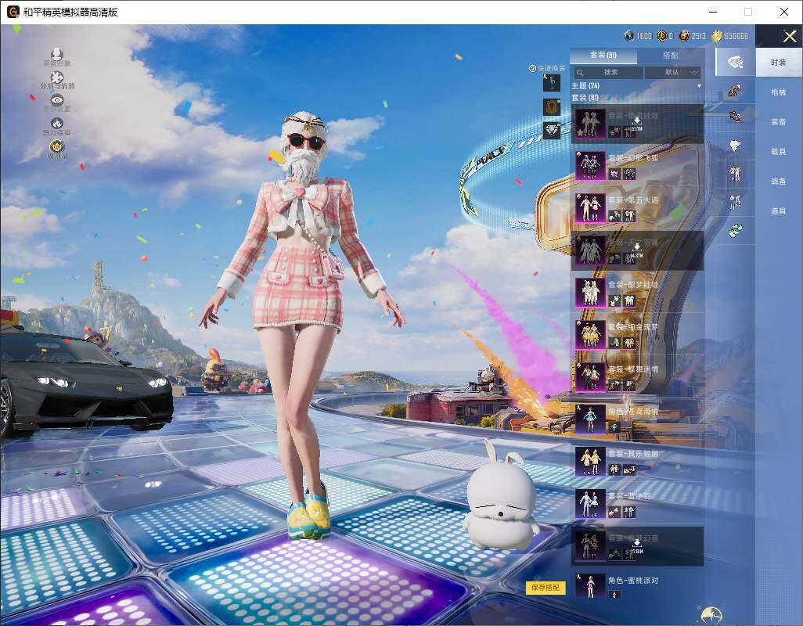Screen dimensions: 803x626
Task: Click the gold A-coin currency icon
Action: [661, 36]
